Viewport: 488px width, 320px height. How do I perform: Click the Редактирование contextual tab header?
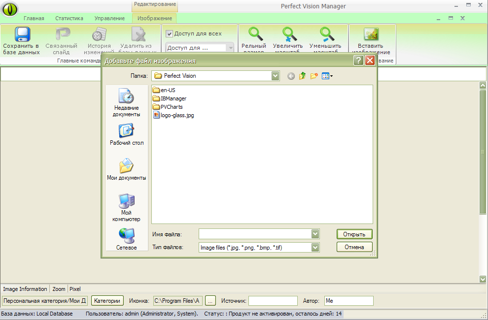point(155,4)
